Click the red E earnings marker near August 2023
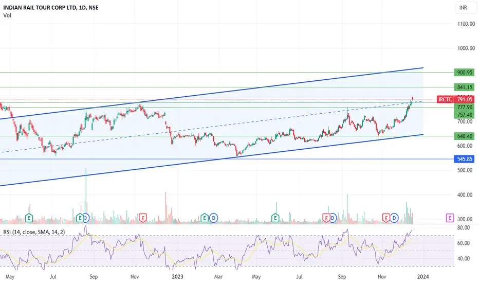 pyautogui.click(x=326, y=218)
